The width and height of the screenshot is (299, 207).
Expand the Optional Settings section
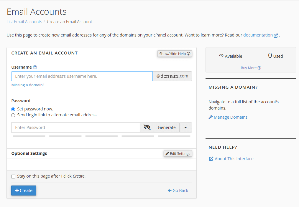tap(29, 153)
